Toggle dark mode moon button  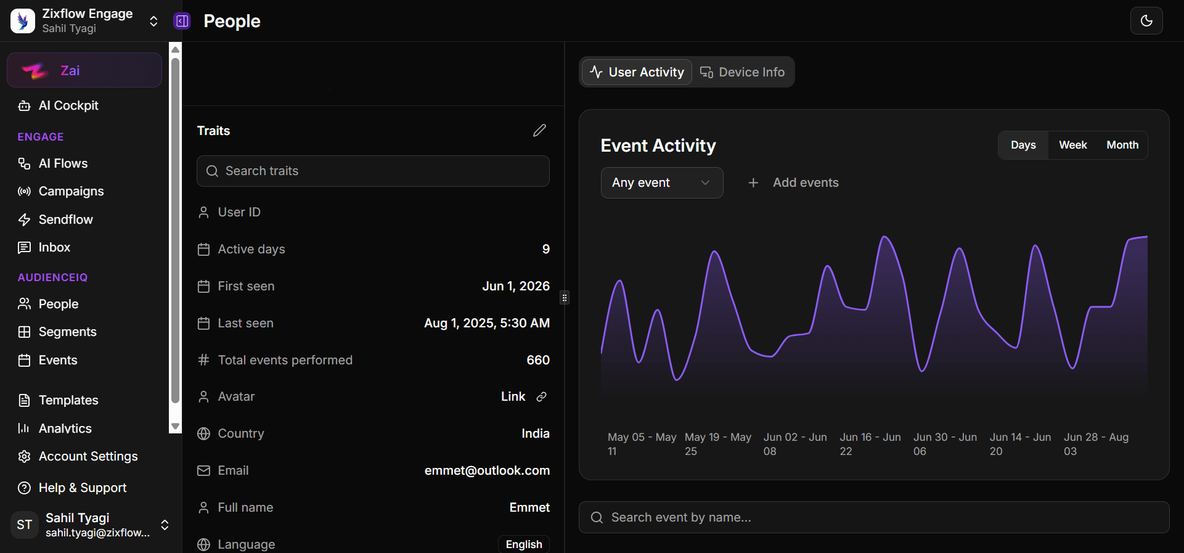[x=1146, y=21]
